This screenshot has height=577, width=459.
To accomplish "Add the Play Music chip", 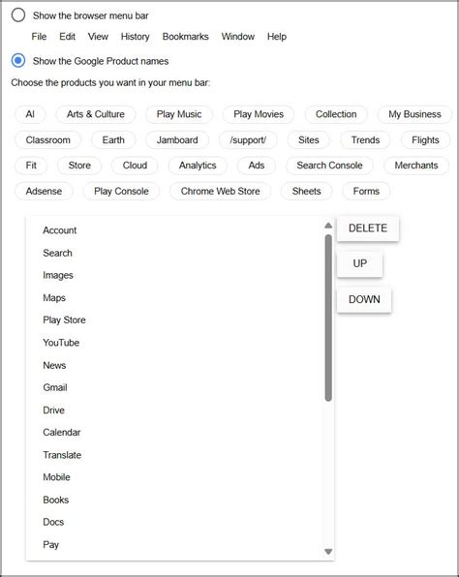I will click(179, 114).
